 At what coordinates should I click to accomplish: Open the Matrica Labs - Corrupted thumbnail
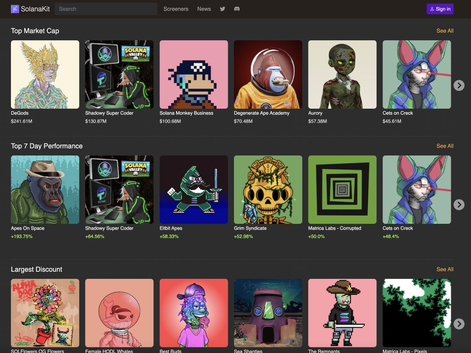[x=343, y=190]
